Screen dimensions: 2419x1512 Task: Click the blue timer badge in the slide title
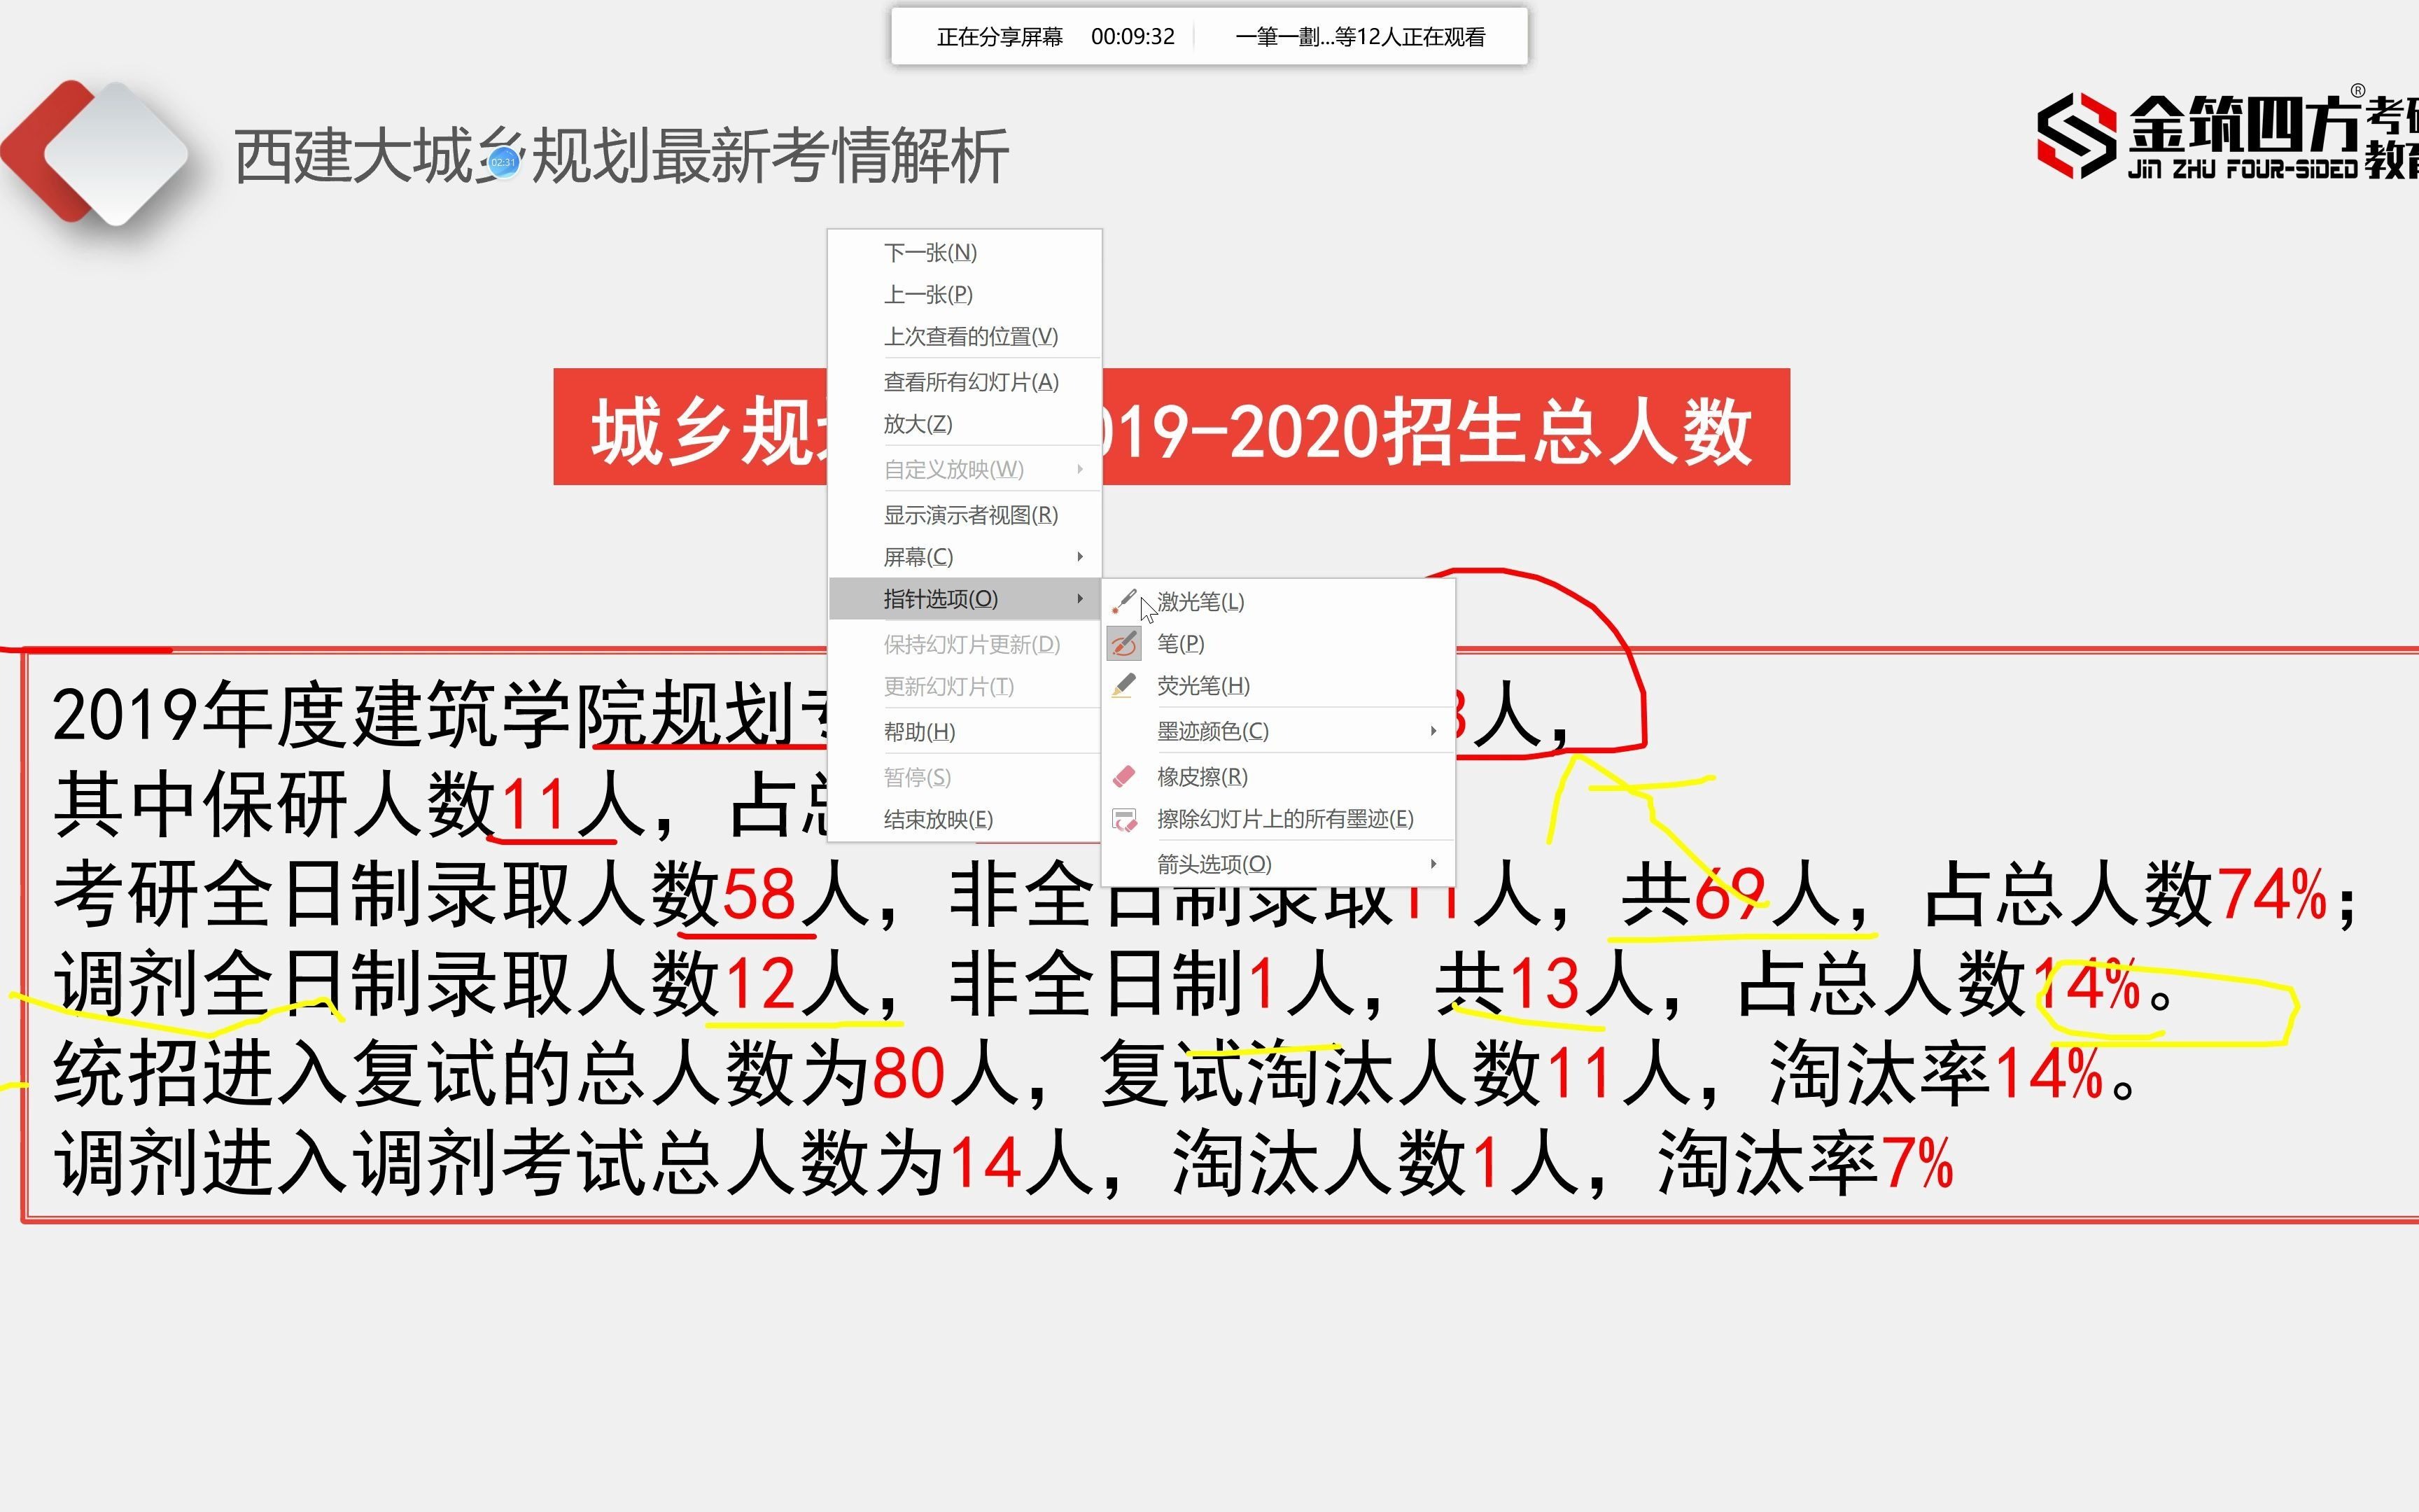[504, 162]
